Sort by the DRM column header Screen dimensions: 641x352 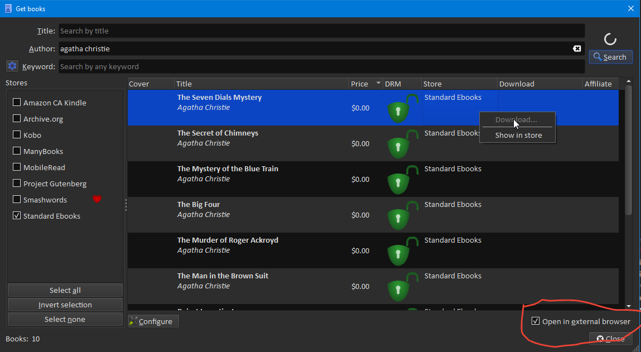[402, 84]
